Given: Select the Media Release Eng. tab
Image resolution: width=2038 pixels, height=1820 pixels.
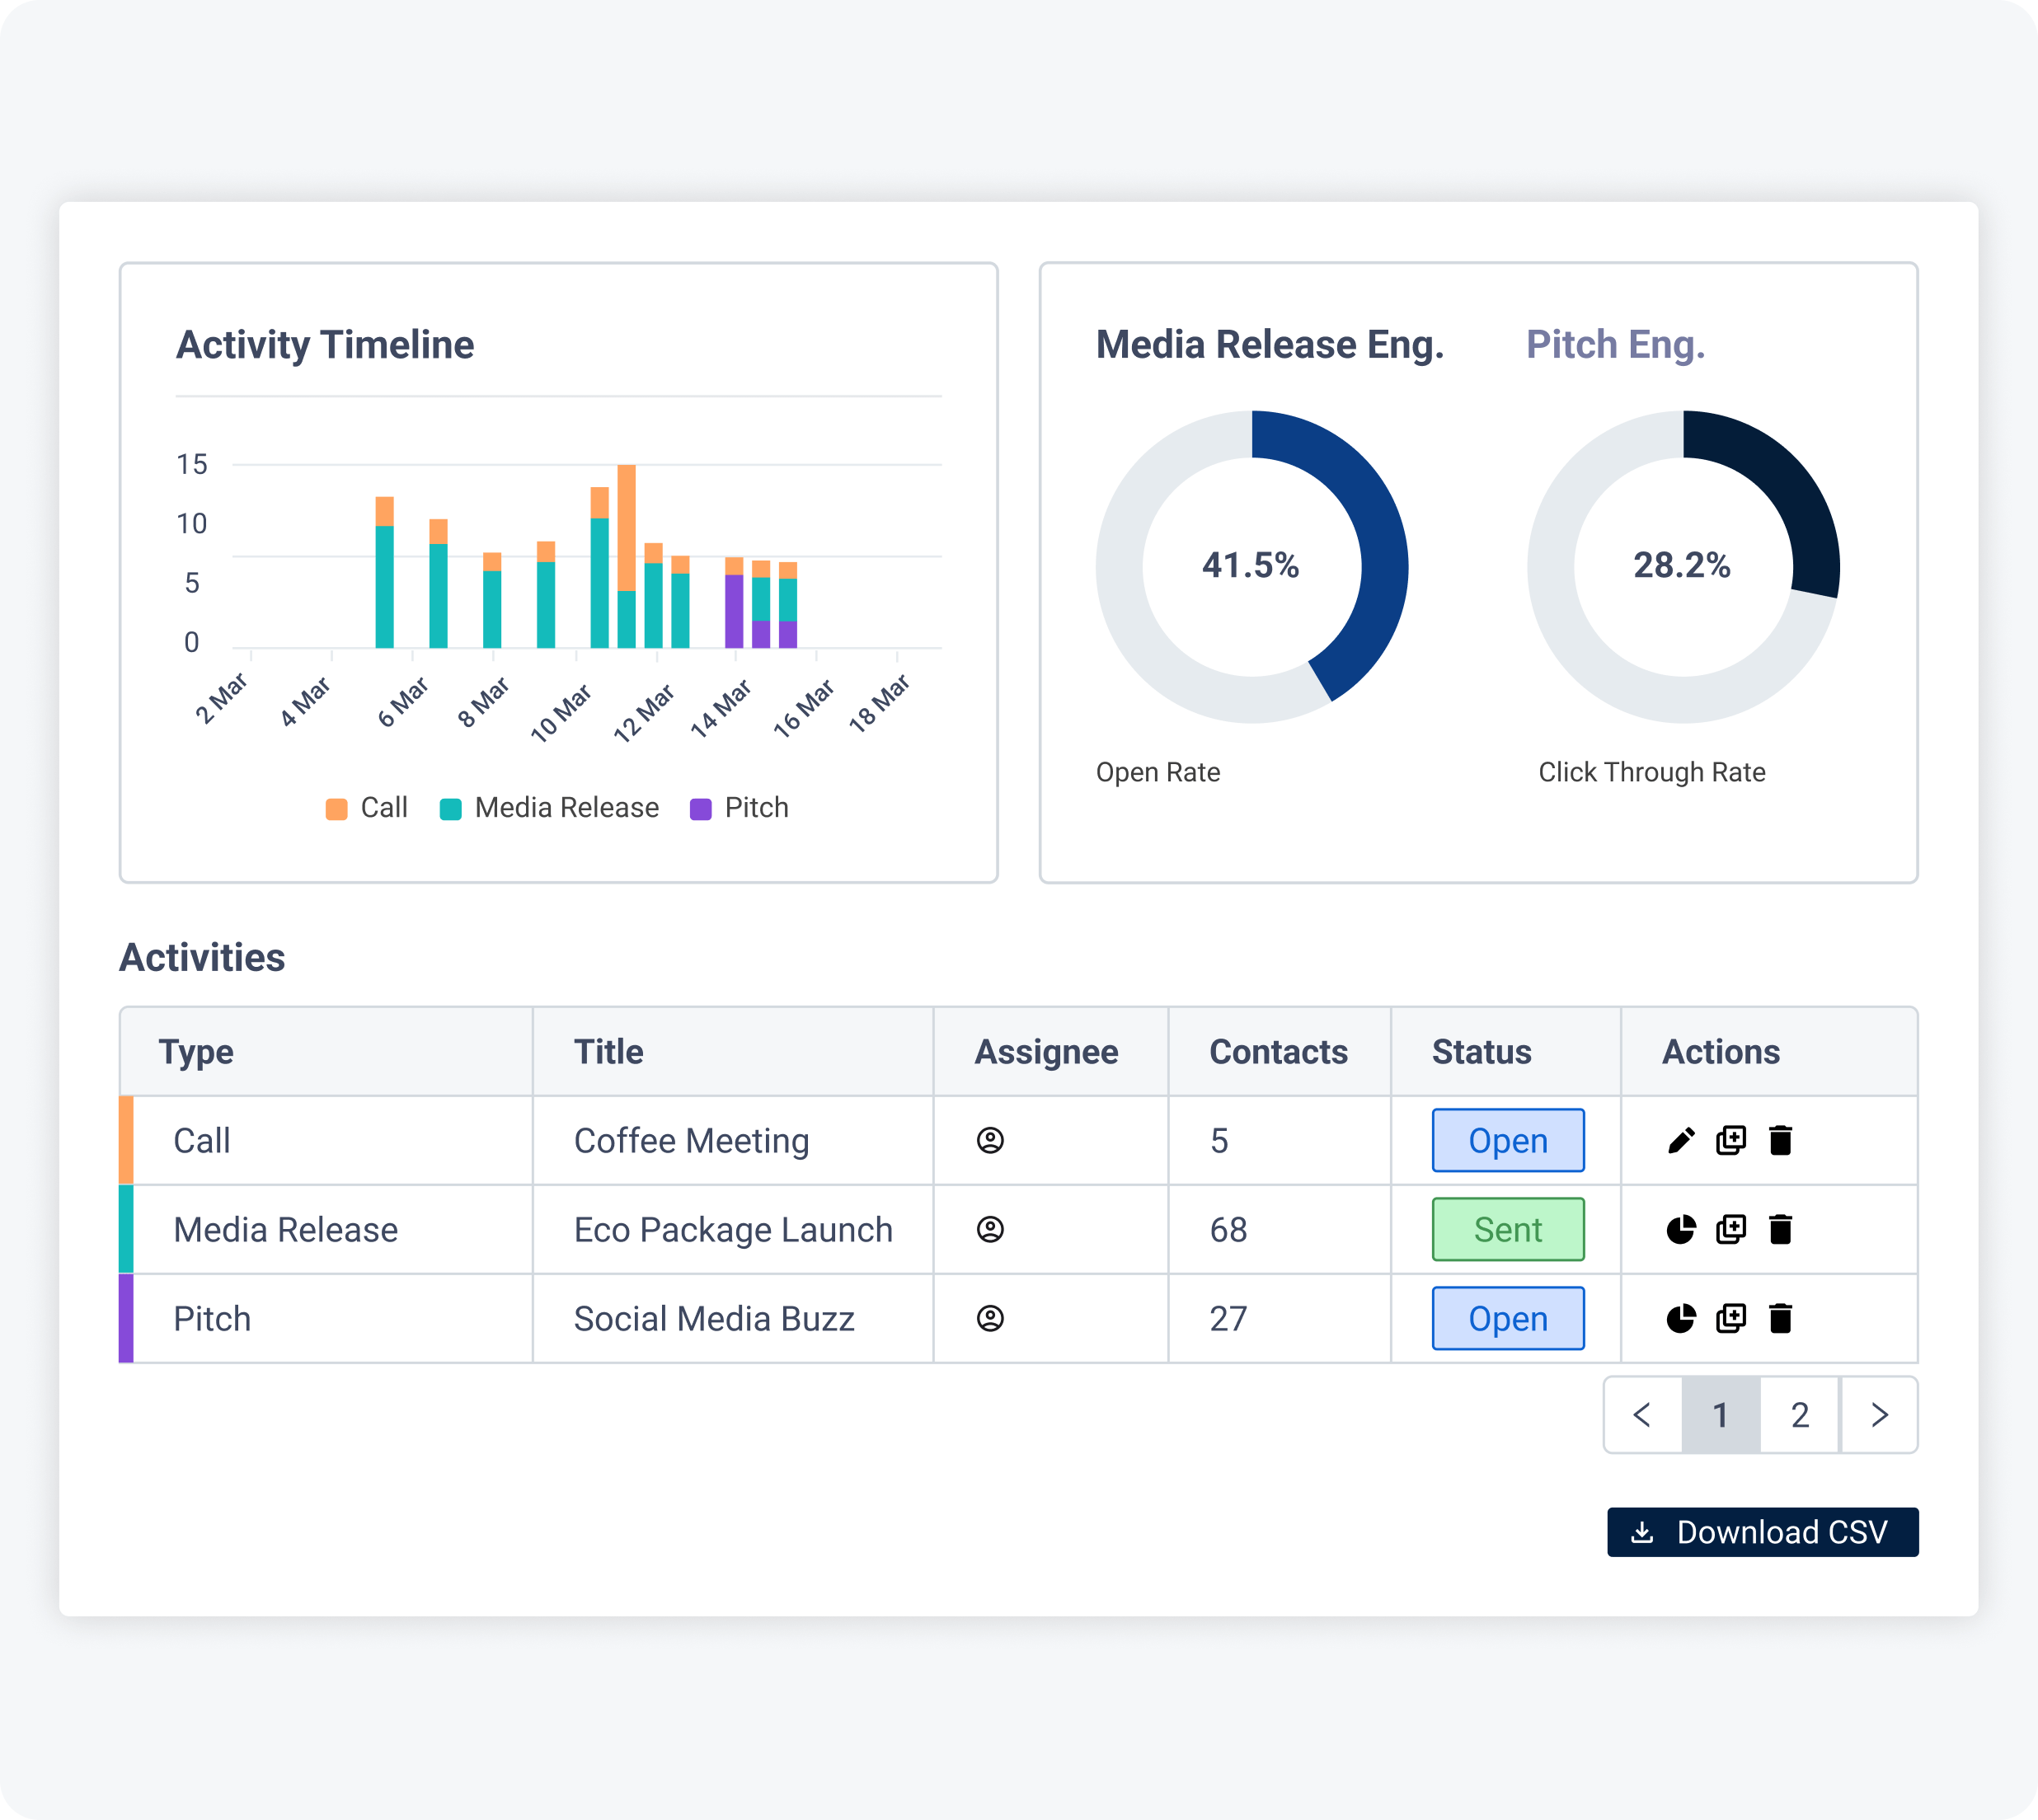Looking at the screenshot, I should (1270, 344).
